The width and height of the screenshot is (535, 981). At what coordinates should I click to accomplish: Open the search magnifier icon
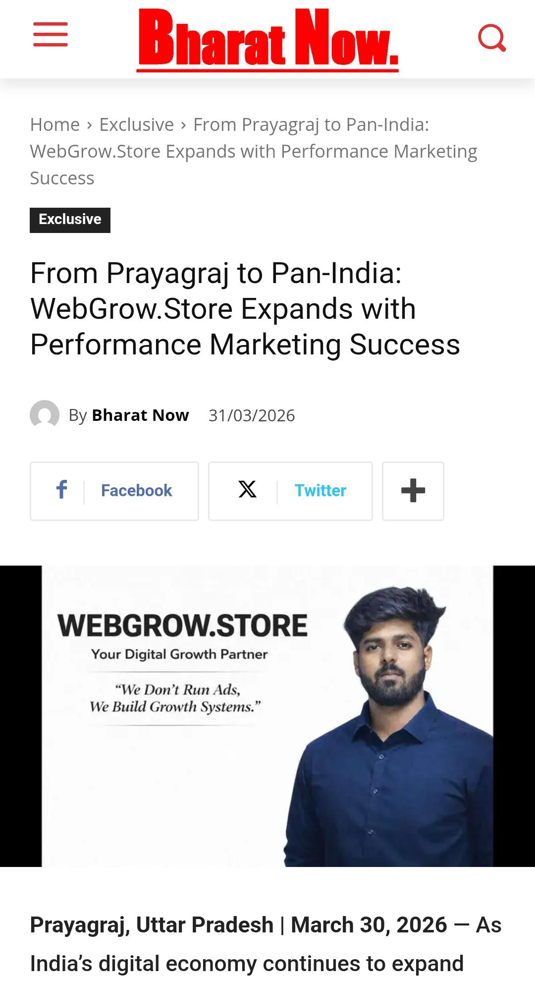[x=492, y=38]
